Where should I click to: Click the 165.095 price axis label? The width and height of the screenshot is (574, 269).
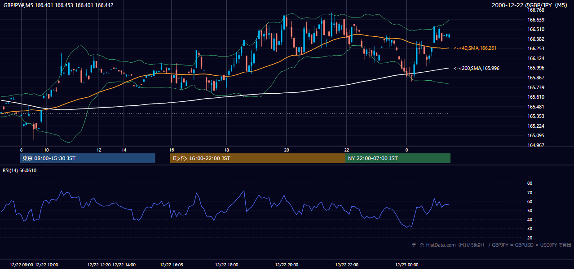click(535, 135)
